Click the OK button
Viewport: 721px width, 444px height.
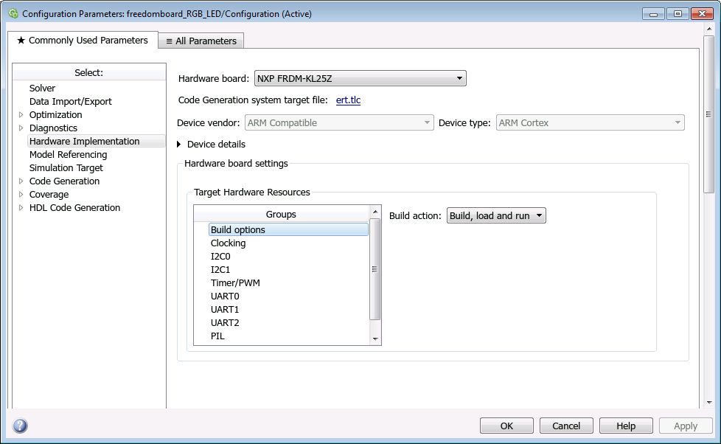(x=506, y=426)
